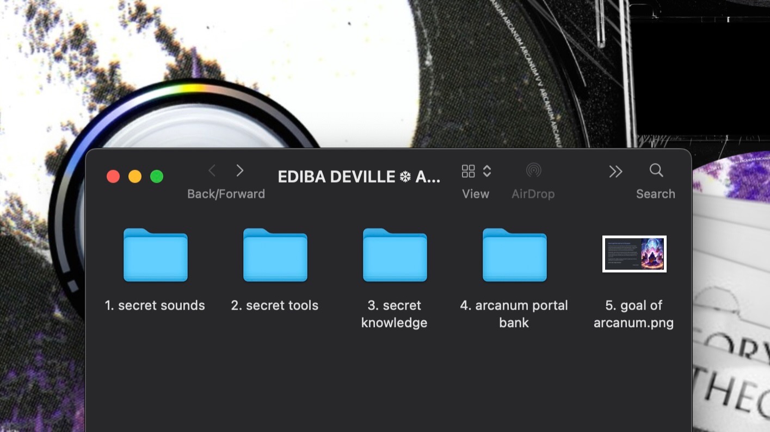The image size is (770, 432).
Task: Go forward with the right chevron arrow
Action: (x=239, y=171)
